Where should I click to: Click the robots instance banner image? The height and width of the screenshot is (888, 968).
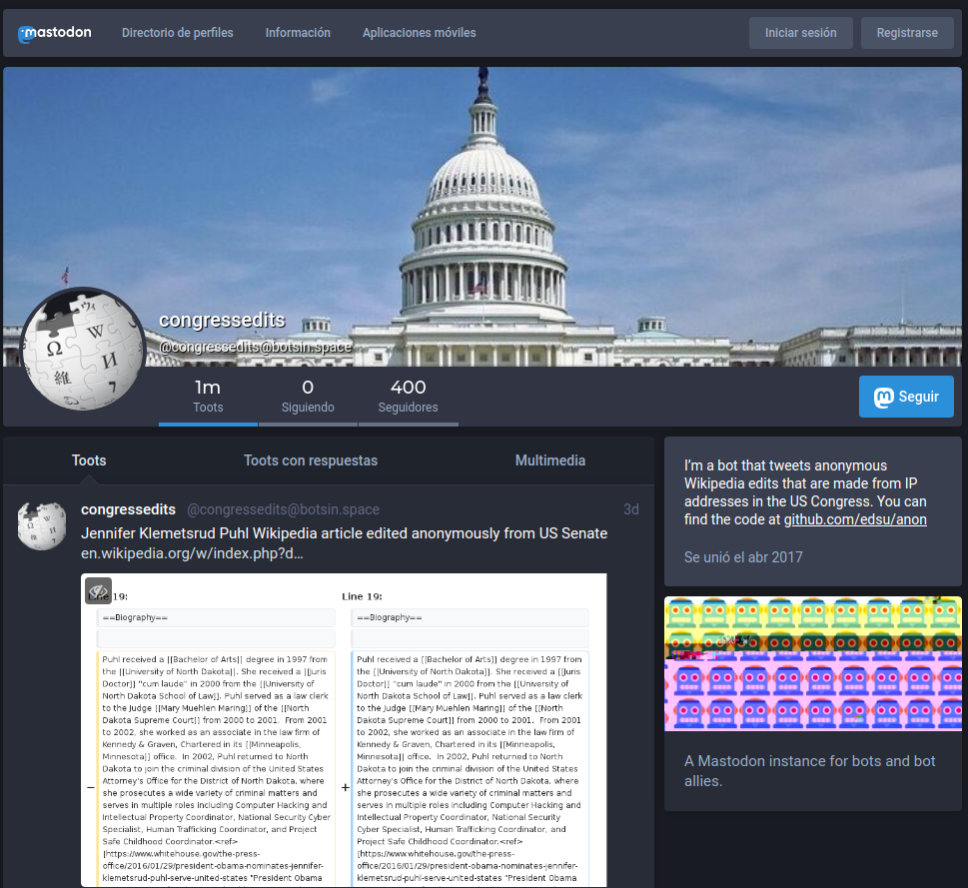pos(813,663)
